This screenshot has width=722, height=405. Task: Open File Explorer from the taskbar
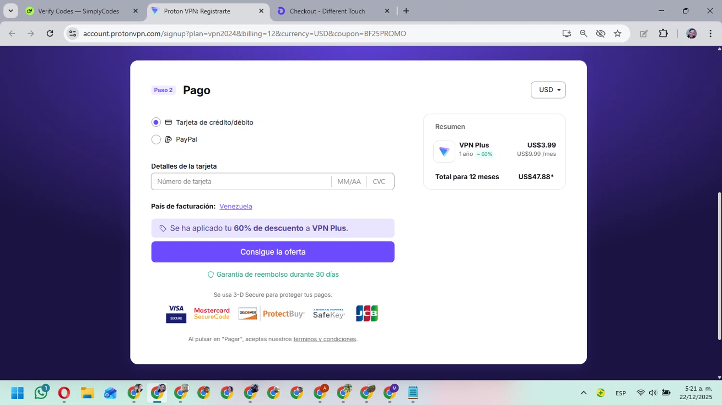[x=87, y=393]
